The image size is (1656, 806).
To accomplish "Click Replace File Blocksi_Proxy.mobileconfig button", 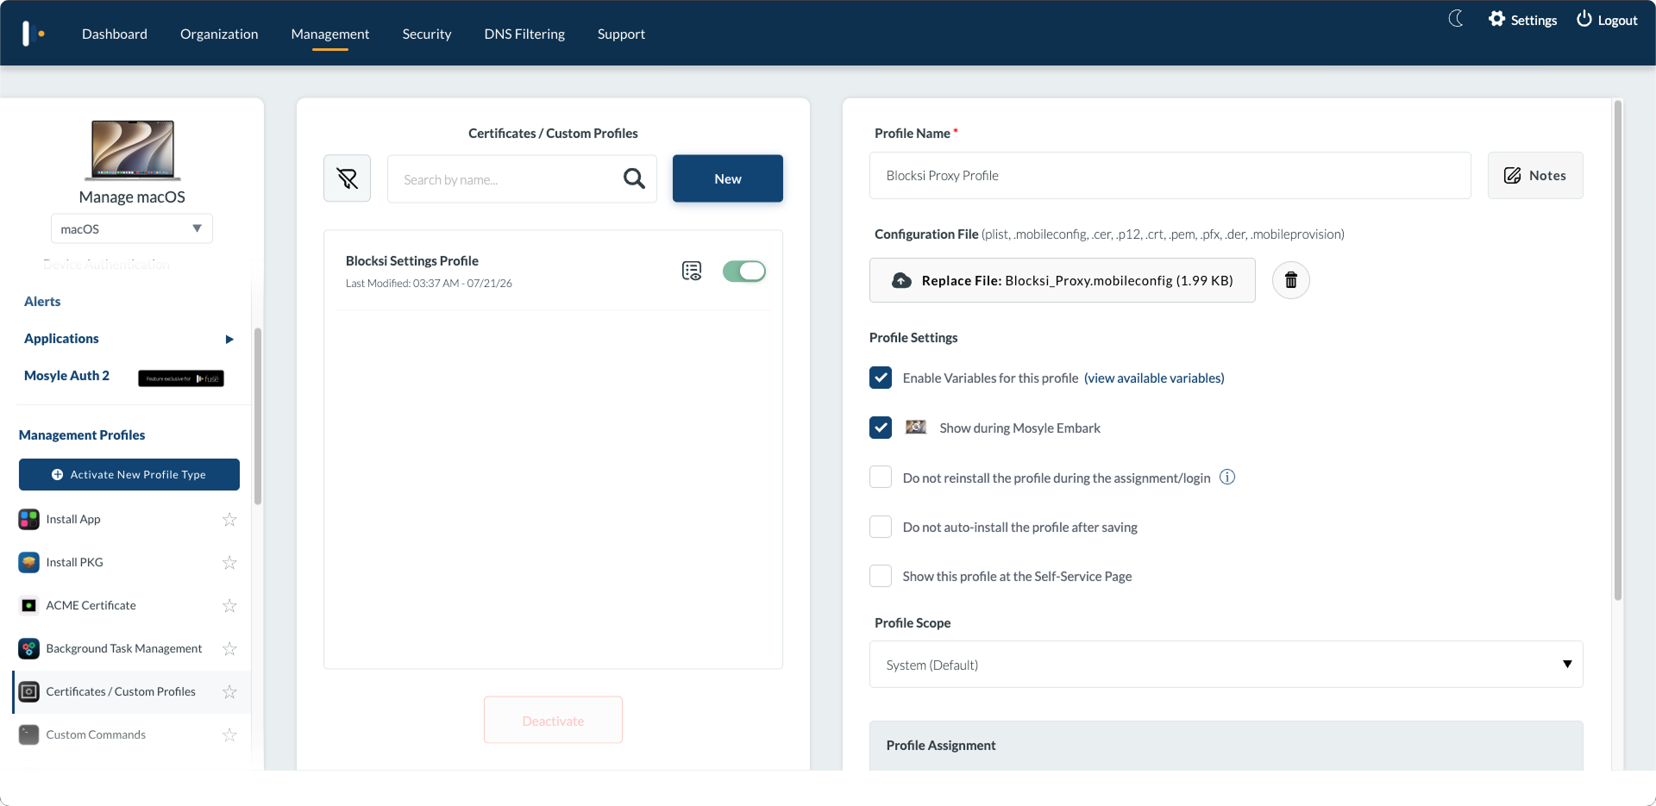I will [x=1063, y=280].
